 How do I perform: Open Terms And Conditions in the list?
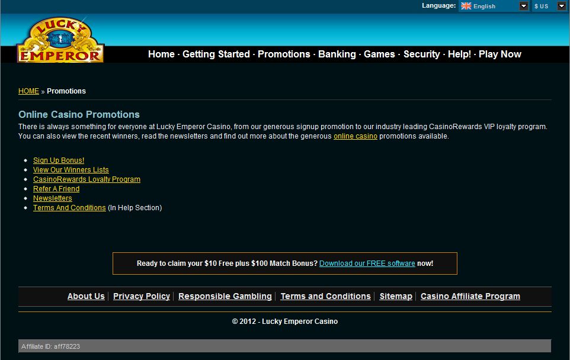(x=69, y=207)
